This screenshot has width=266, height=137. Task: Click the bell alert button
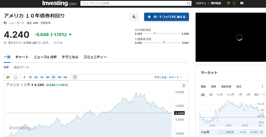(134, 17)
